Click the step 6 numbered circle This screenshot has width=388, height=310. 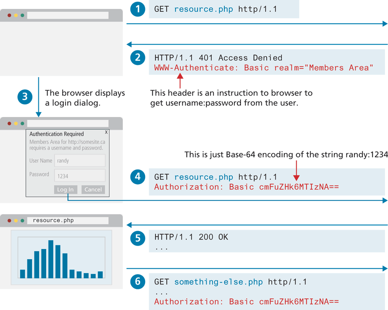[138, 282]
